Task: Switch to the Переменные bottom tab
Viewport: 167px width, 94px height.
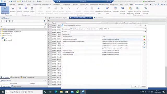Action: point(16,86)
